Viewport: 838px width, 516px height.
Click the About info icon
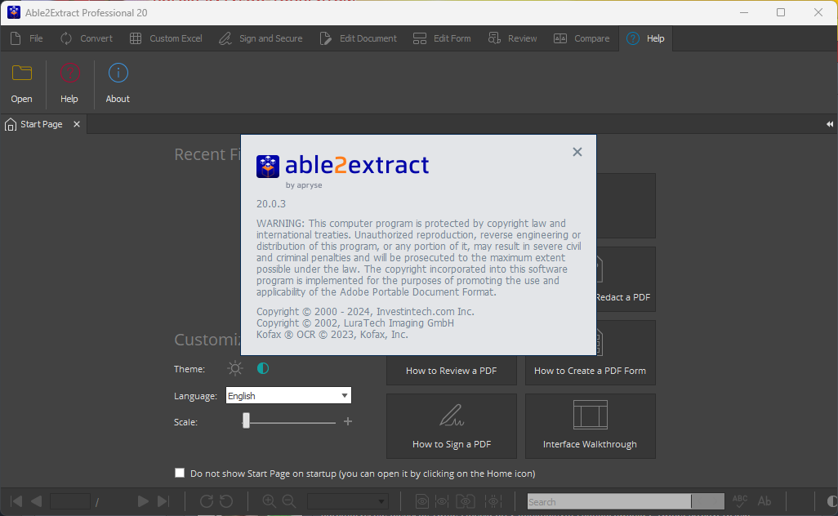coord(118,73)
